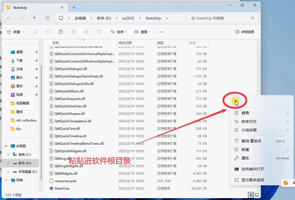Click the Share icon in toolbar
Viewport: 295px width, 200px height.
tap(86, 32)
